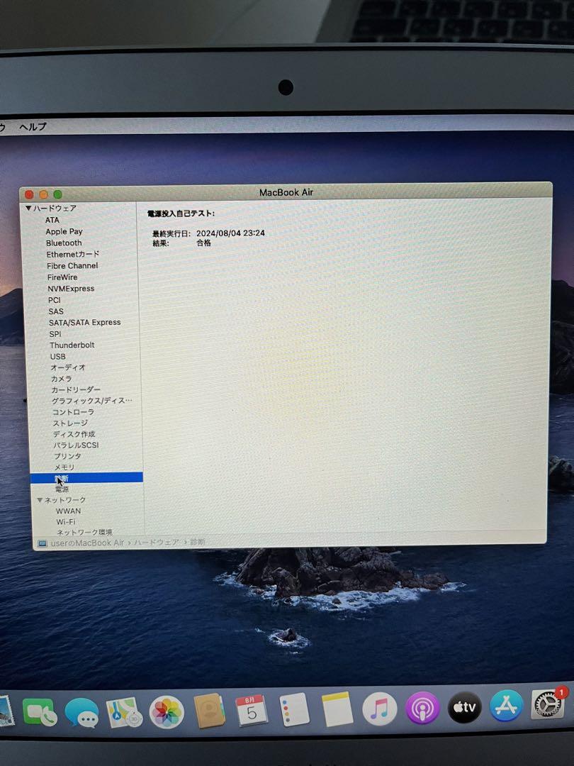Click 診断 in the path bar
The width and height of the screenshot is (574, 766).
click(x=198, y=542)
